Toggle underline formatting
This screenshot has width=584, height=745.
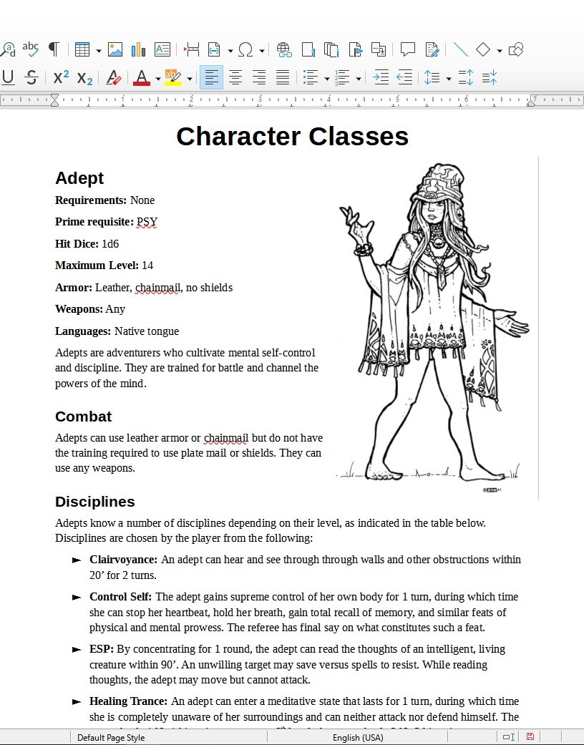(8, 77)
